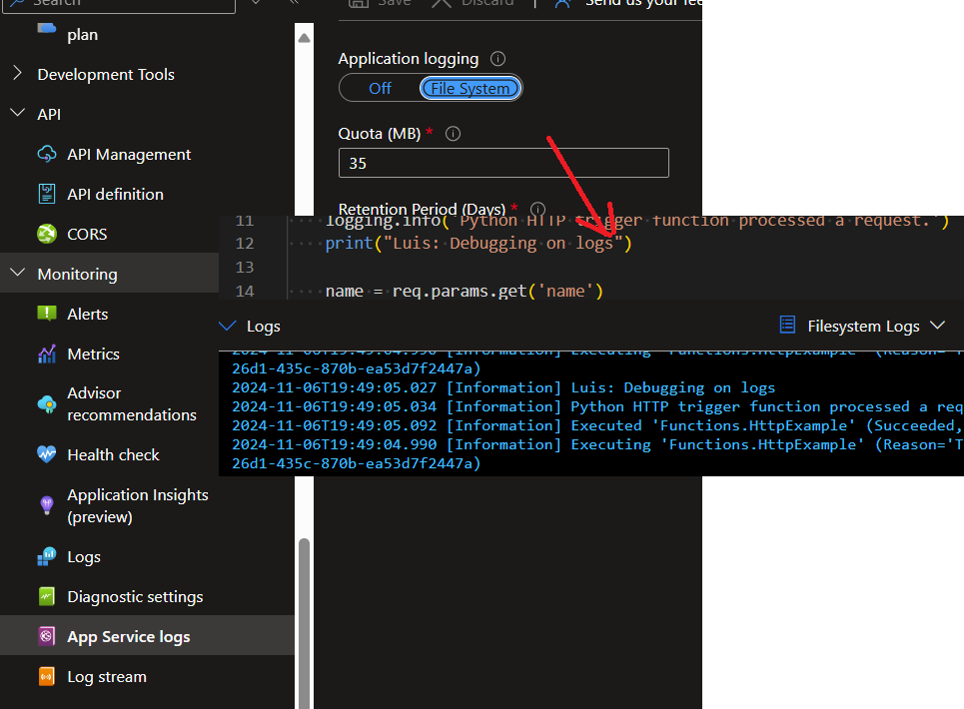Click the plan resource icon

[x=47, y=28]
